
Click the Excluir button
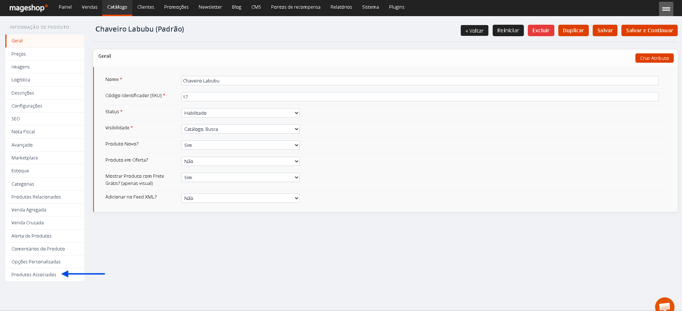pos(541,30)
